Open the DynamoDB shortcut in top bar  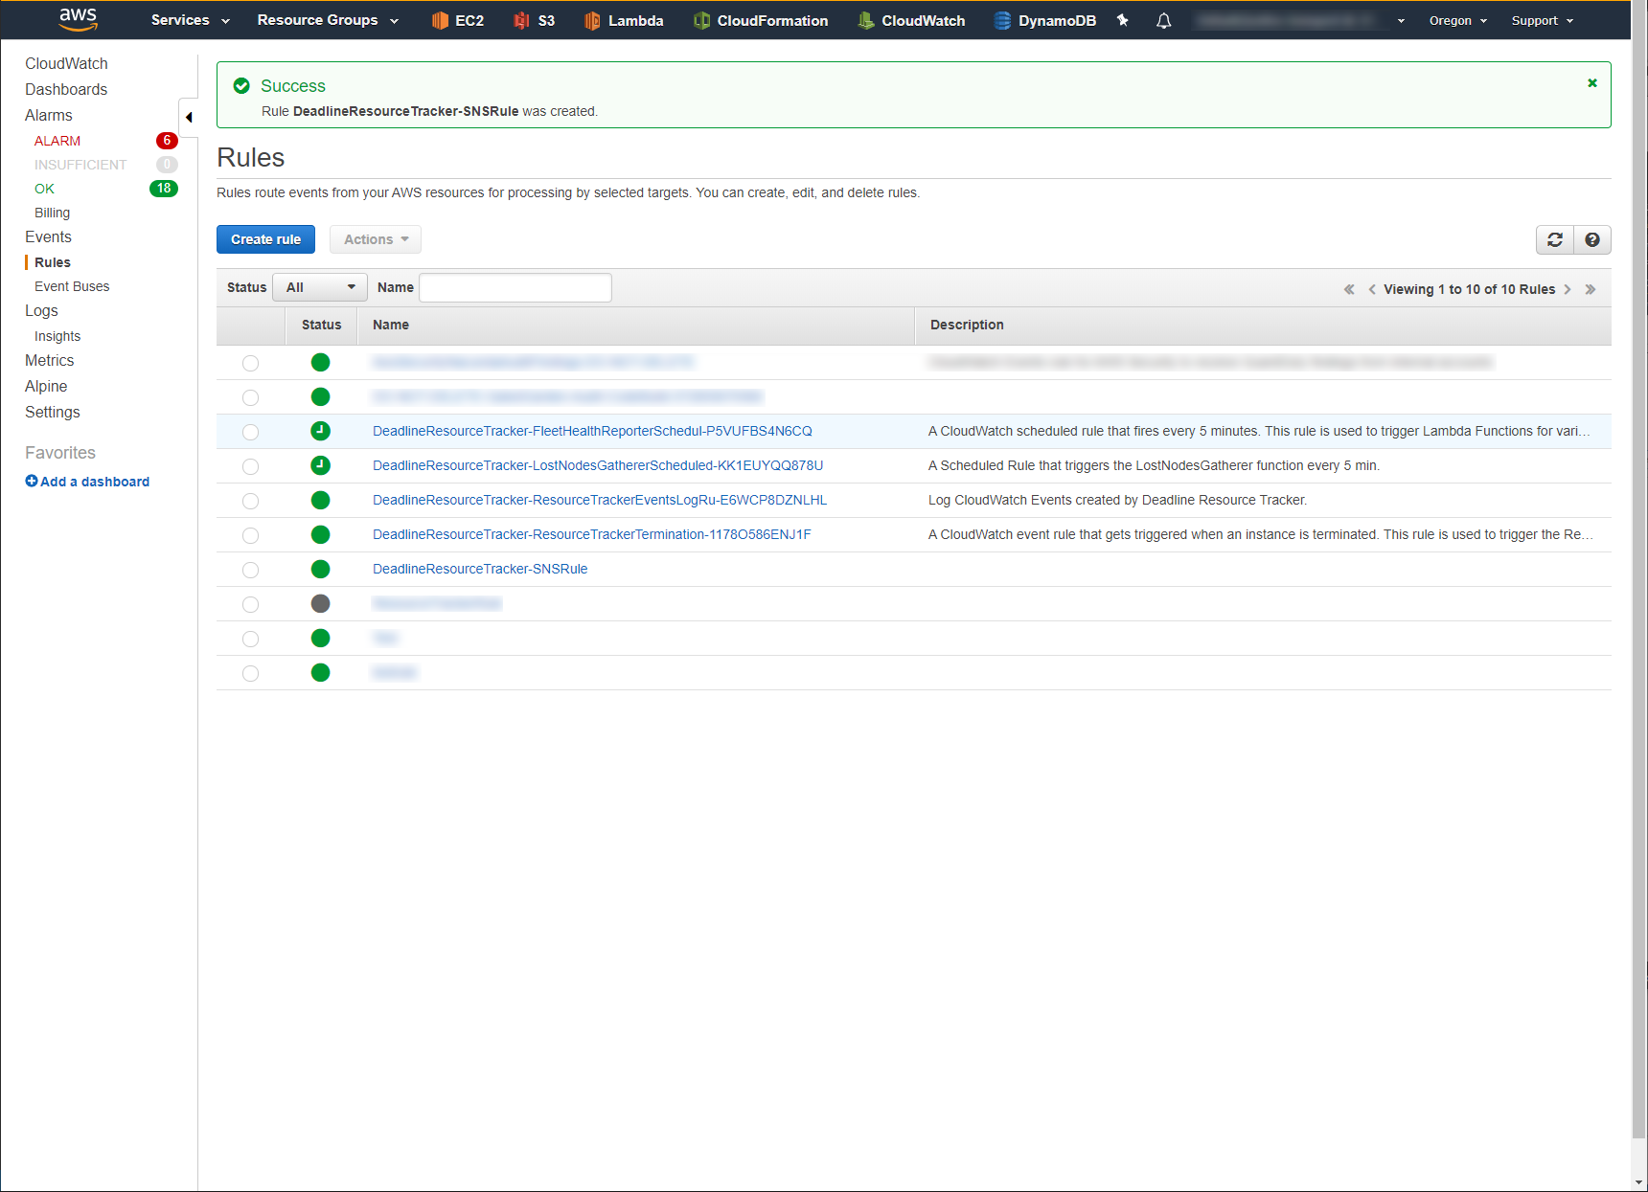(x=1044, y=20)
